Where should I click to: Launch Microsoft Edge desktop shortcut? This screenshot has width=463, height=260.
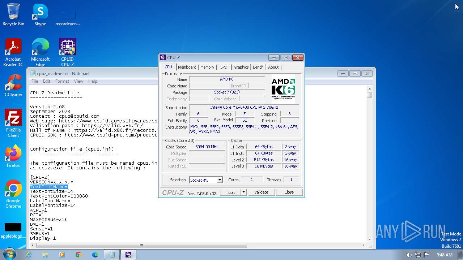click(40, 52)
